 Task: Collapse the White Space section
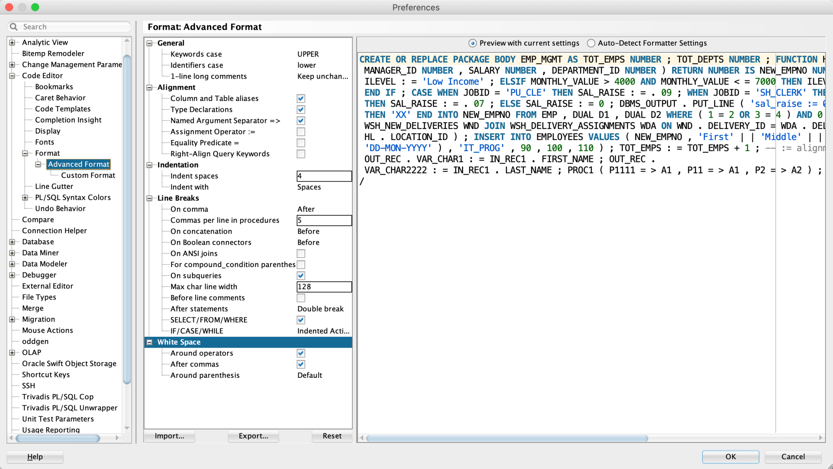[x=149, y=342]
